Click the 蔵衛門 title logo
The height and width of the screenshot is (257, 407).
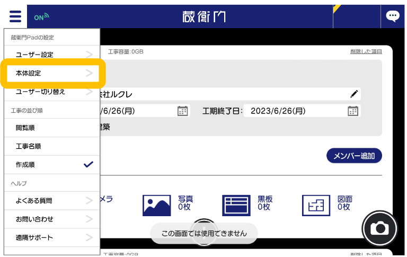tap(203, 16)
